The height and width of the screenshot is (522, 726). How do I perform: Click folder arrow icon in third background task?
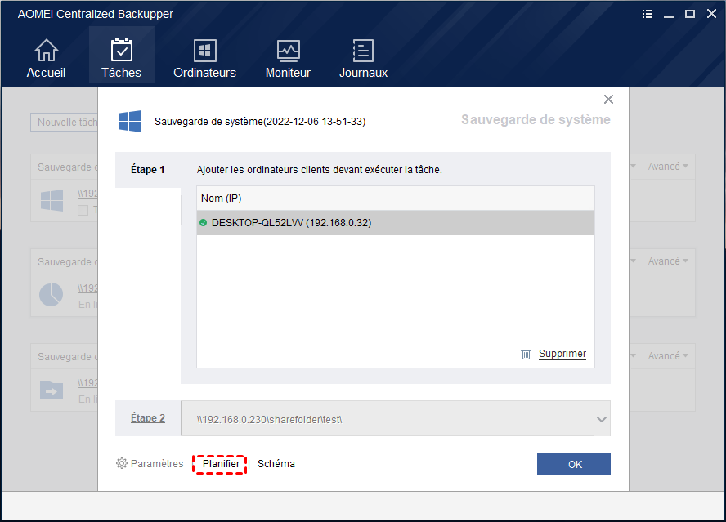tap(52, 390)
